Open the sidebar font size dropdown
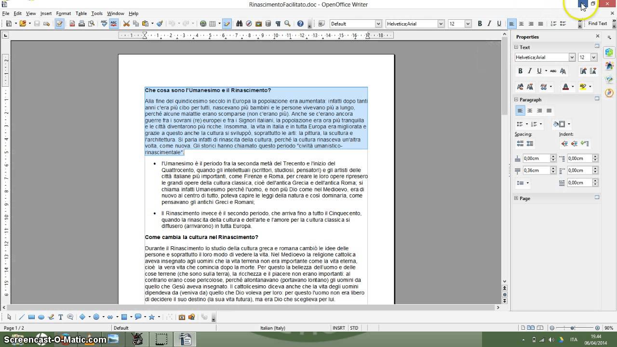This screenshot has width=617, height=347. 593,57
